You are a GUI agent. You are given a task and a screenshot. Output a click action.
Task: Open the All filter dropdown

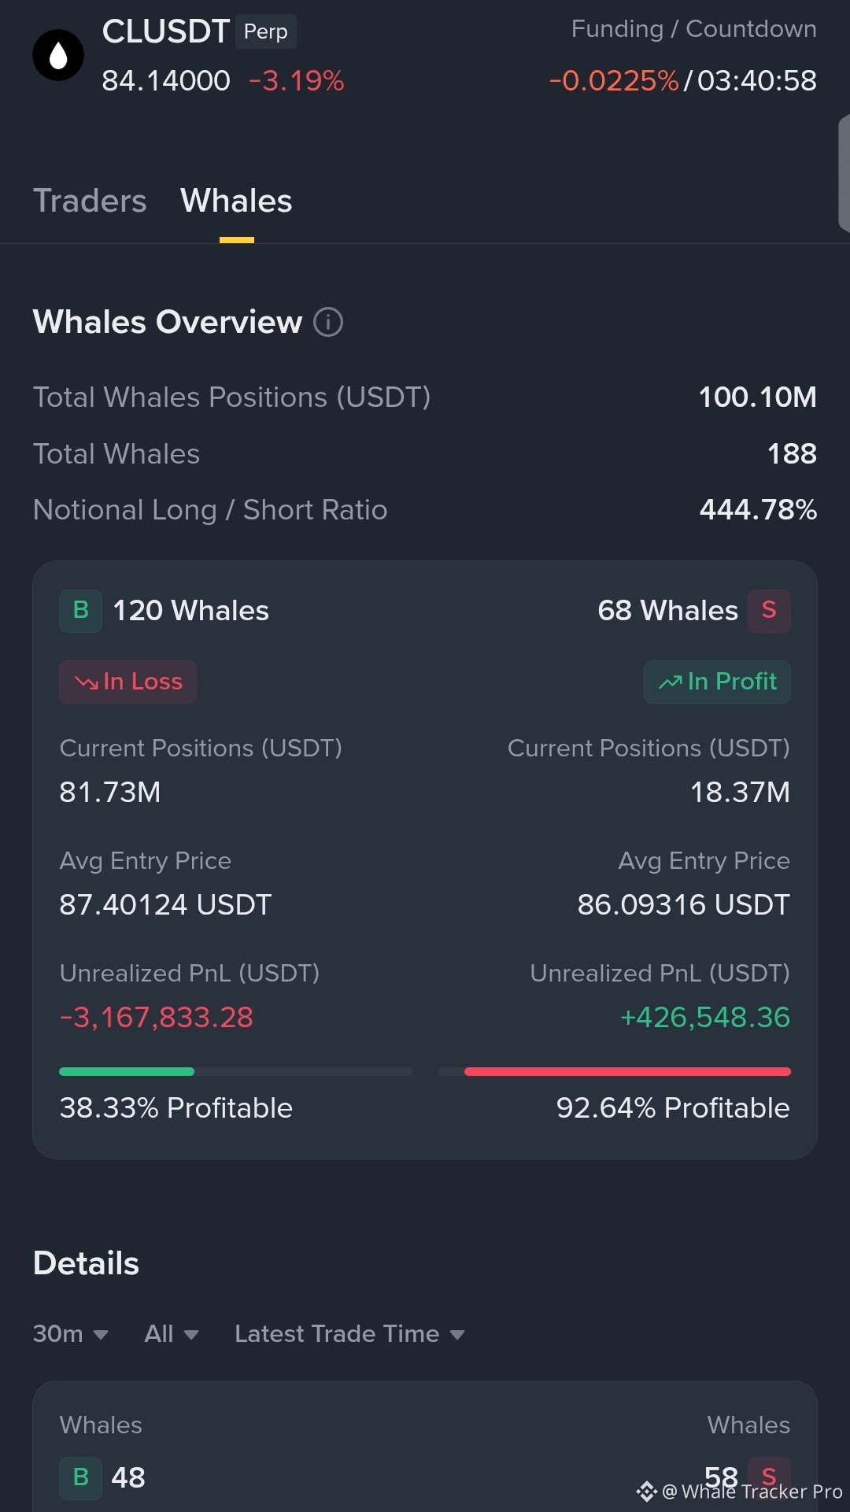click(171, 1334)
